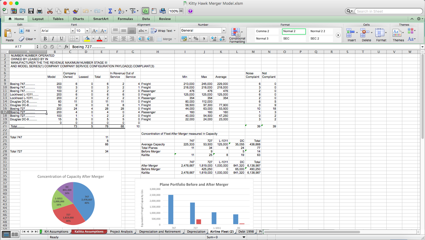Open the Kalitta Assumptions sheet tab

[x=89, y=231]
